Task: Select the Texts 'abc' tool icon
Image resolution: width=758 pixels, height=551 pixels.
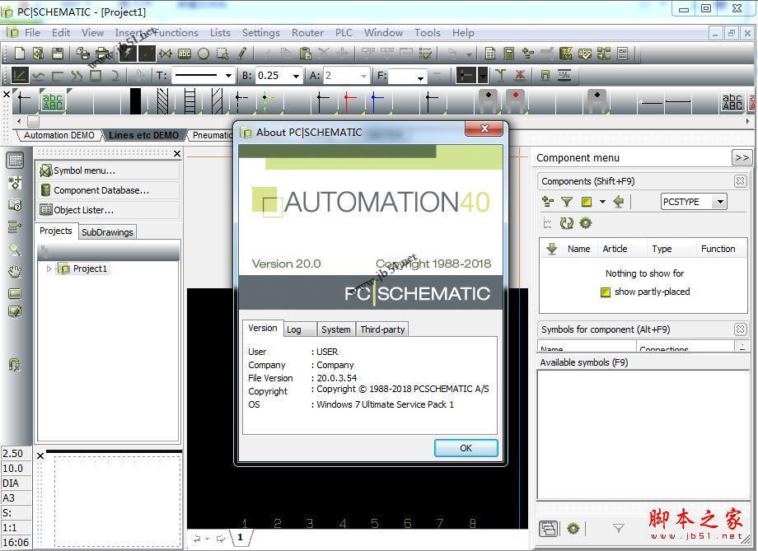Action: [185, 54]
